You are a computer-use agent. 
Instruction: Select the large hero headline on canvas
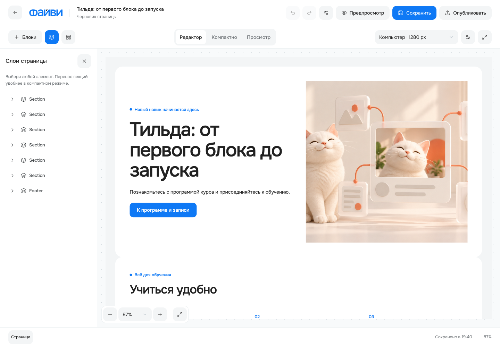(x=206, y=150)
